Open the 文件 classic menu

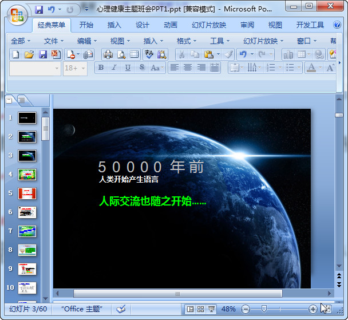coord(54,41)
